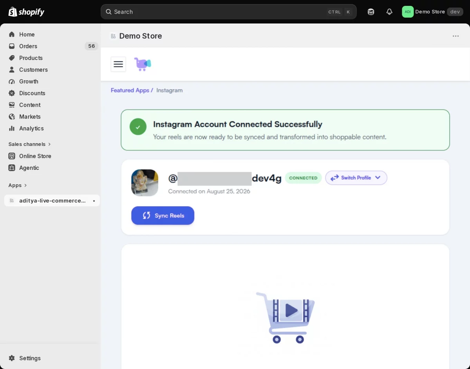Open Analytics in sidebar
This screenshot has width=470, height=369.
[x=52, y=128]
